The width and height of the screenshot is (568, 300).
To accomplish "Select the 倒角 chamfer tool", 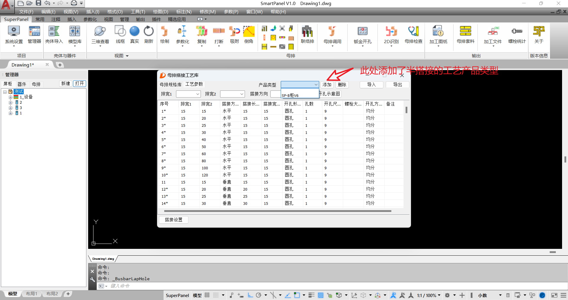I will [249, 35].
